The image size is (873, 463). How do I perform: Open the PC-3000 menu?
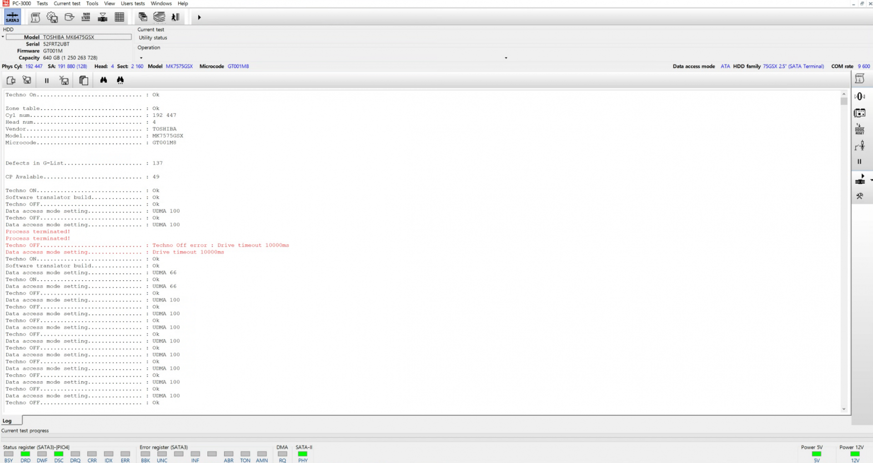(22, 4)
